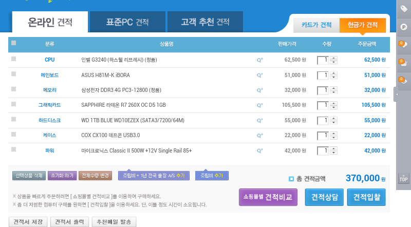The height and width of the screenshot is (227, 411).
Task: Check the 메인보드 row checkbox
Action: [14, 74]
